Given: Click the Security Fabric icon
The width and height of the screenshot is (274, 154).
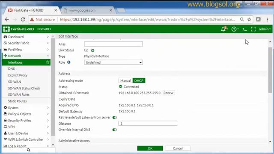Looking at the screenshot, I should click(6, 43).
